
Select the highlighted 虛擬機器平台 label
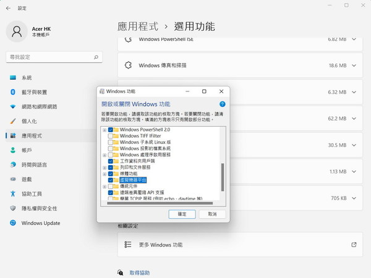point(133,180)
